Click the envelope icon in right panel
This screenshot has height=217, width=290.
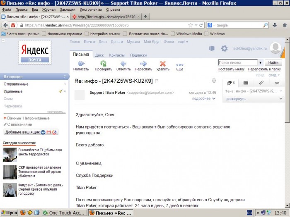point(246,83)
